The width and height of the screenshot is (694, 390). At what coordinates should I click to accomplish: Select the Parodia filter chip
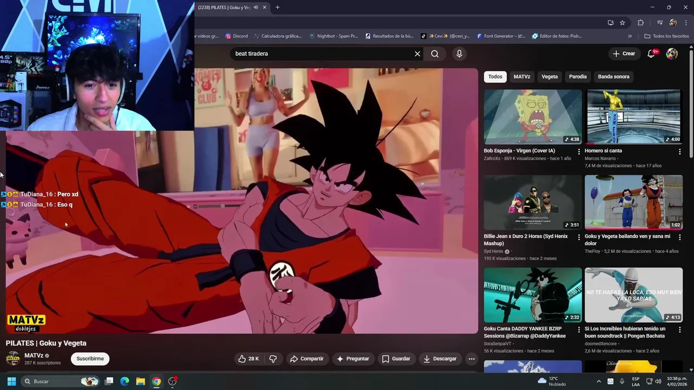click(577, 76)
